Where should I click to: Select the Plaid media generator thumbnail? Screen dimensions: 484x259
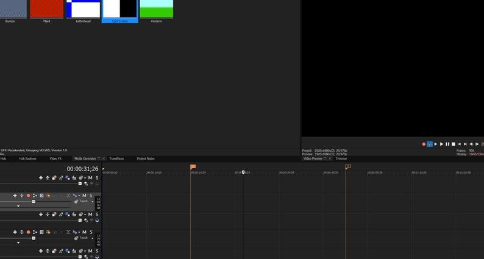(x=46, y=9)
